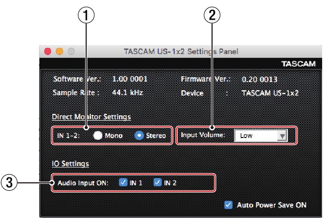Click the Firmware Ver. label
Screen dimensions: 324x222
tap(206, 79)
